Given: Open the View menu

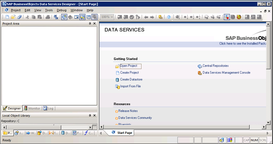Looking at the screenshot, I should [x=38, y=10].
